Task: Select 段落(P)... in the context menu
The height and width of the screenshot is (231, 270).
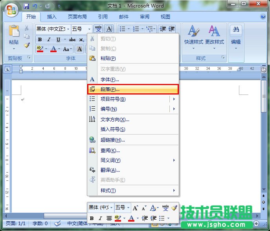Action: point(133,89)
